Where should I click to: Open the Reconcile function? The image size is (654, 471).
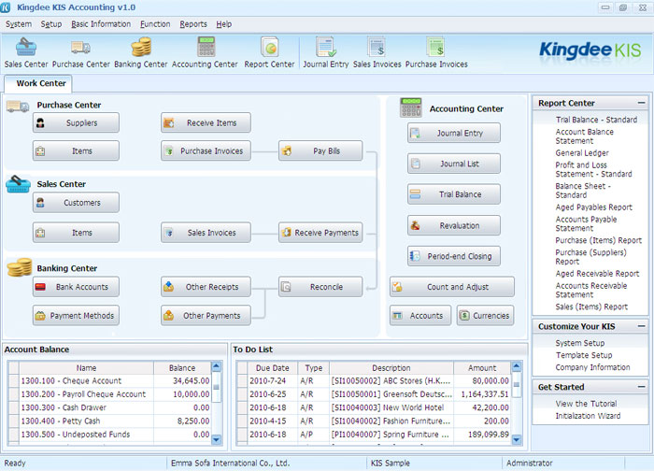coord(320,287)
